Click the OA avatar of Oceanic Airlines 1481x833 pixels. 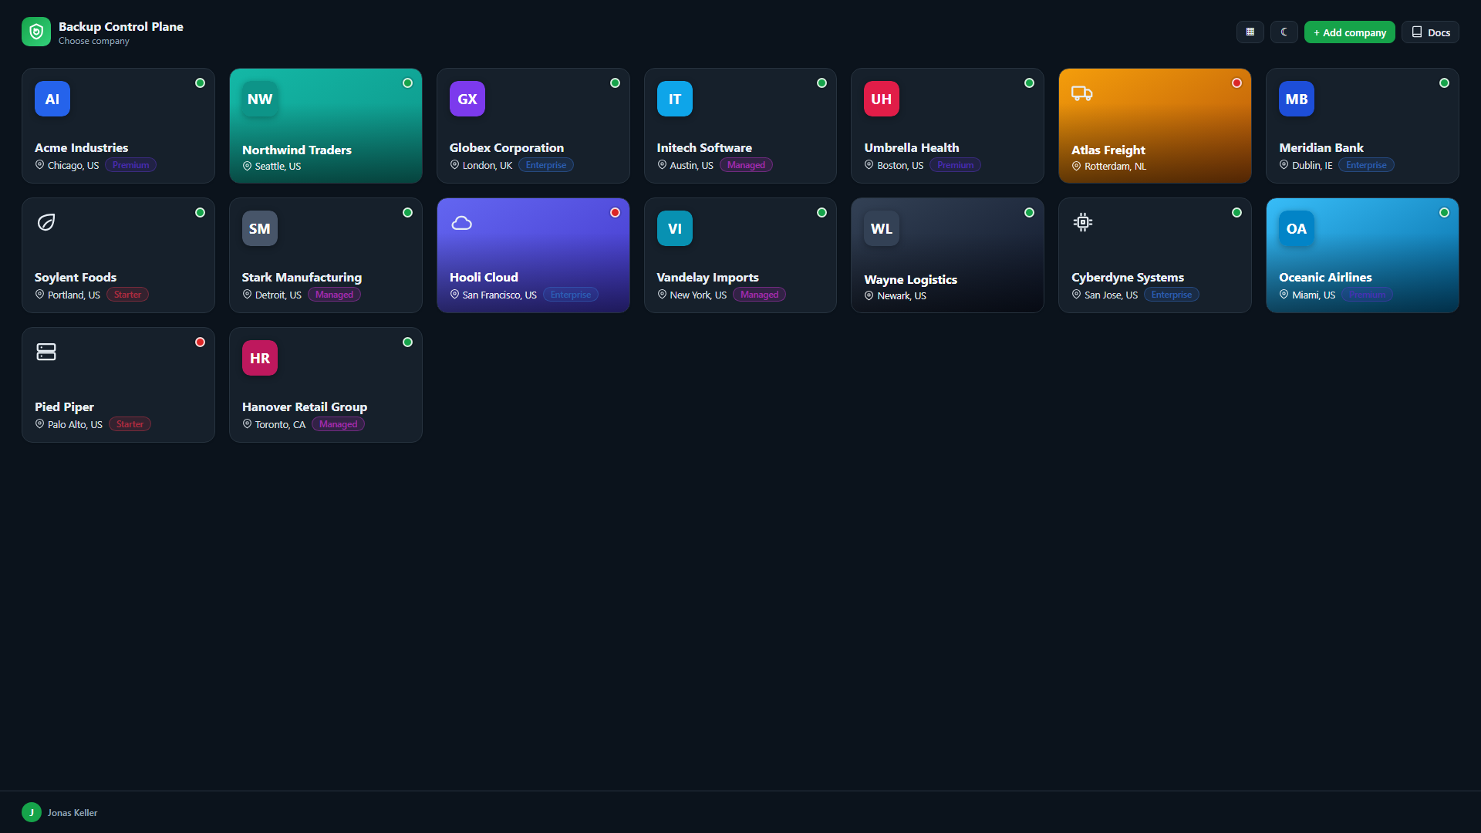[1297, 228]
